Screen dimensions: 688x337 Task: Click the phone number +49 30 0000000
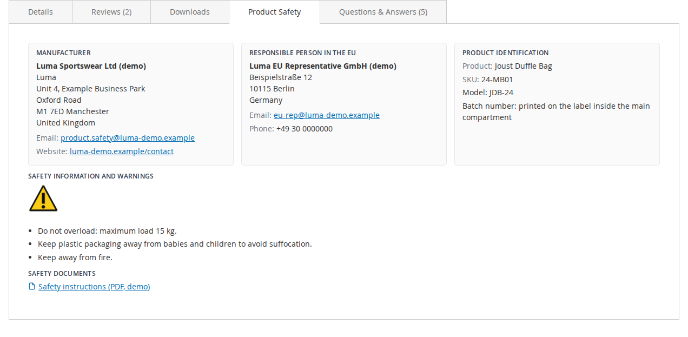pyautogui.click(x=305, y=129)
